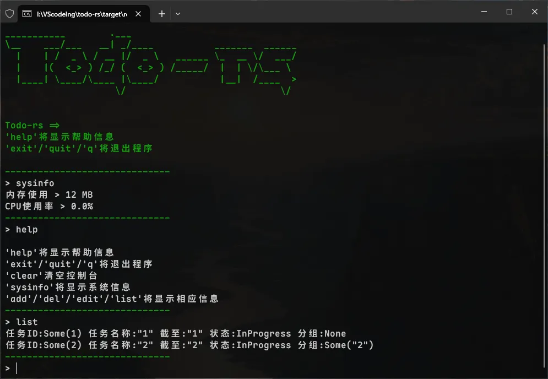Click the 'CPU使用率 > 0.0%' output line
Image resolution: width=548 pixels, height=379 pixels.
(49, 206)
